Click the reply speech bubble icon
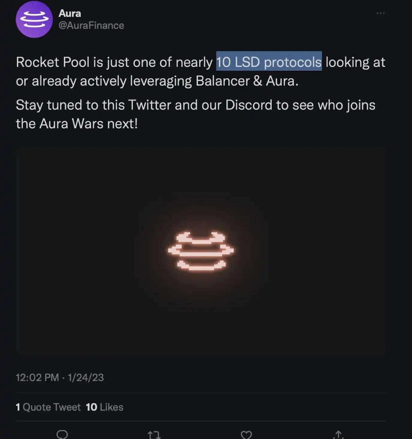The height and width of the screenshot is (439, 412). pyautogui.click(x=62, y=434)
